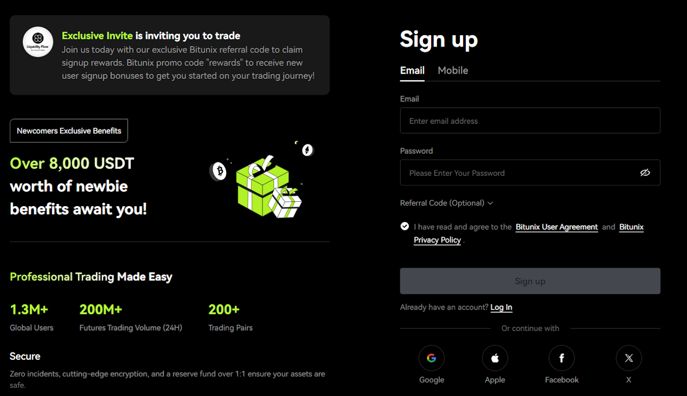687x396 pixels.
Task: Click the Liquidity Flow inviter avatar
Action: tap(37, 42)
